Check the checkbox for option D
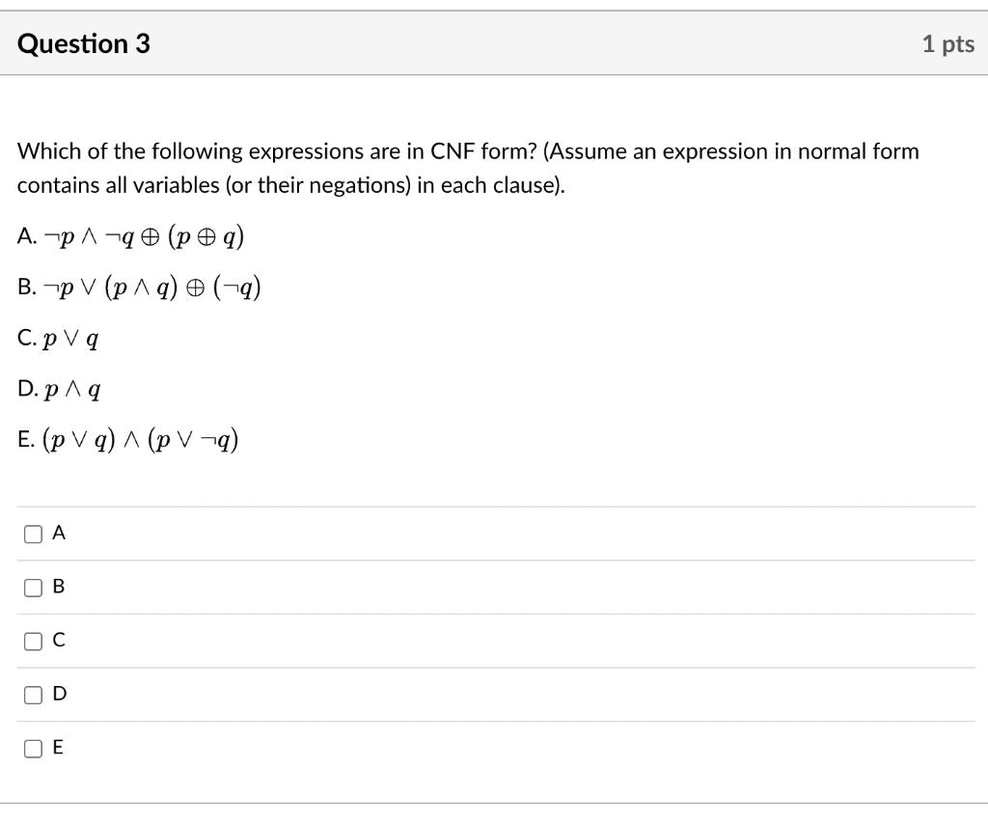988x823 pixels. tap(34, 694)
